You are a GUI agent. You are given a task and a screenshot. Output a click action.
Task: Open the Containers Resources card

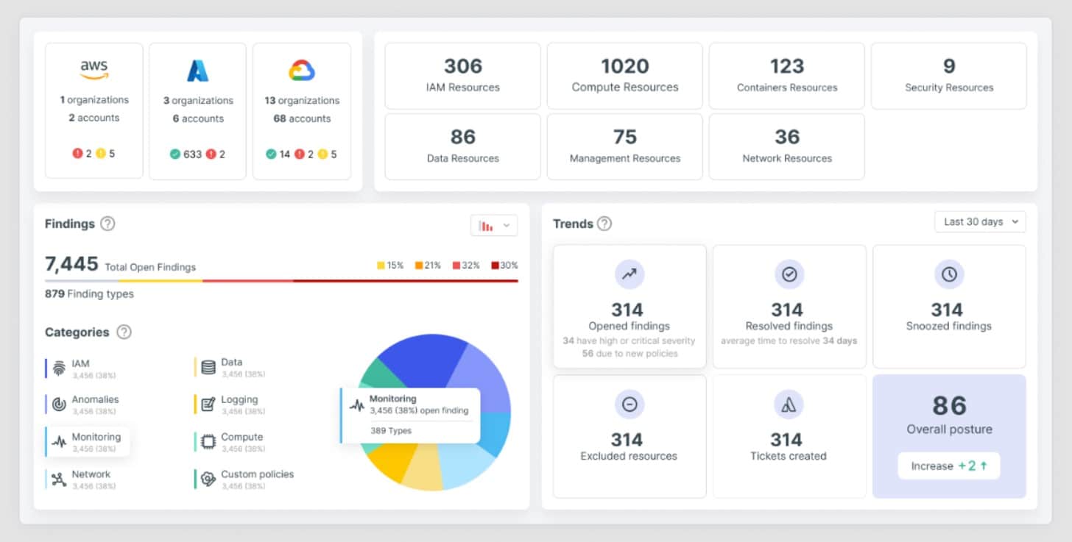point(787,76)
